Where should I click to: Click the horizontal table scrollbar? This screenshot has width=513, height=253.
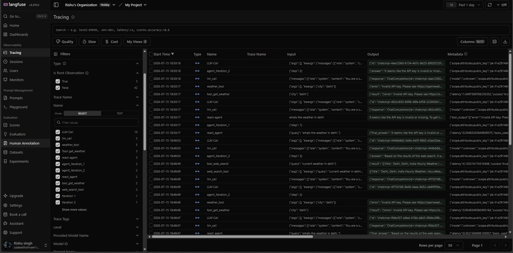231,237
